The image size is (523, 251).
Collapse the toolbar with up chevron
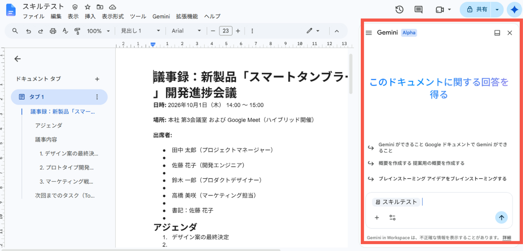click(x=337, y=31)
